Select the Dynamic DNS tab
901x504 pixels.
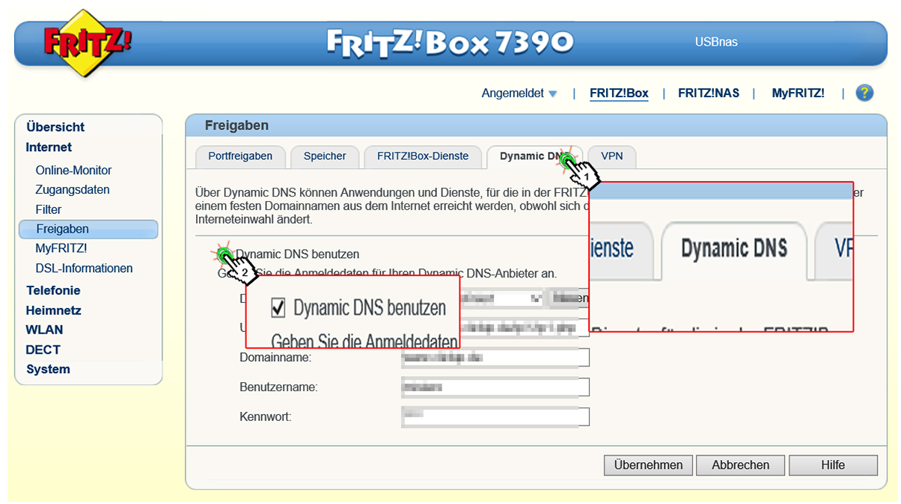(x=534, y=157)
